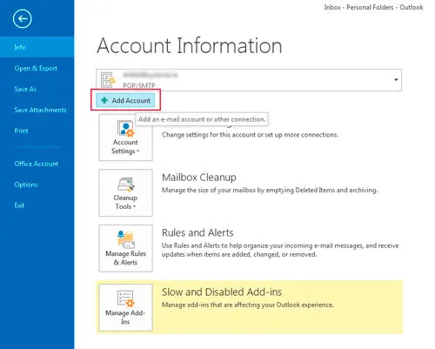Choose Save As in the sidebar
The height and width of the screenshot is (349, 435).
pos(25,89)
